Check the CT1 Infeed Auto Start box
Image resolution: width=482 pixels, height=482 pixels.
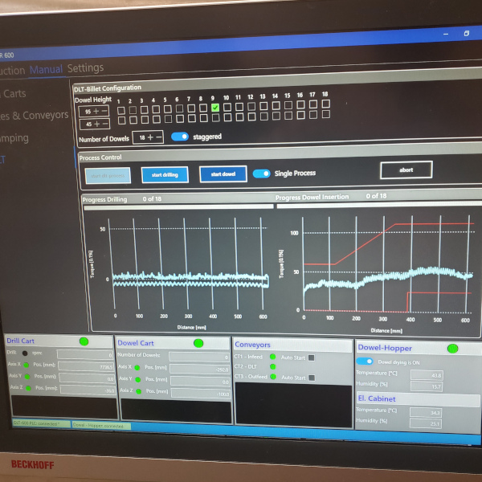click(x=312, y=357)
